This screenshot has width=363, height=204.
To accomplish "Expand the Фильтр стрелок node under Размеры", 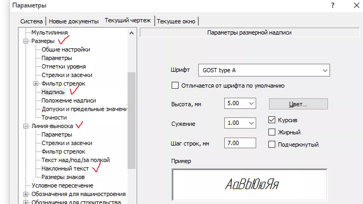I will (36, 84).
